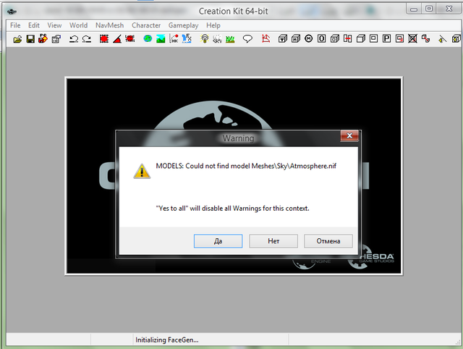The height and width of the screenshot is (349, 463).
Task: Open the NavMesh menu
Action: (108, 25)
